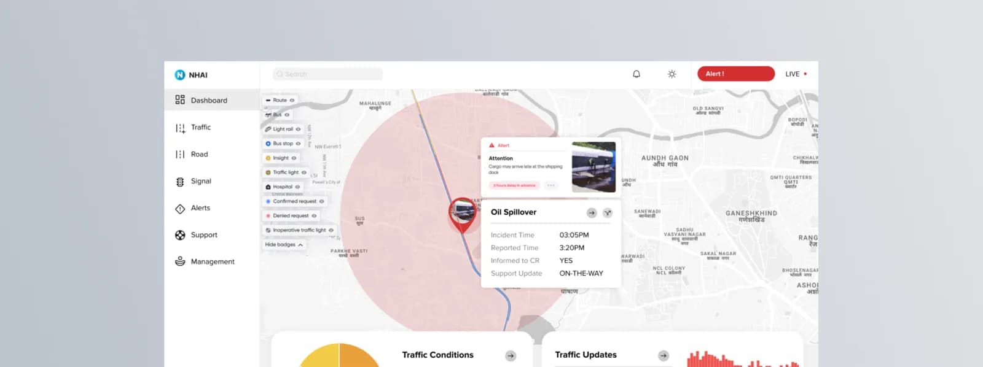Click the Traffic light badge label
This screenshot has width=983, height=367.
pyautogui.click(x=286, y=172)
